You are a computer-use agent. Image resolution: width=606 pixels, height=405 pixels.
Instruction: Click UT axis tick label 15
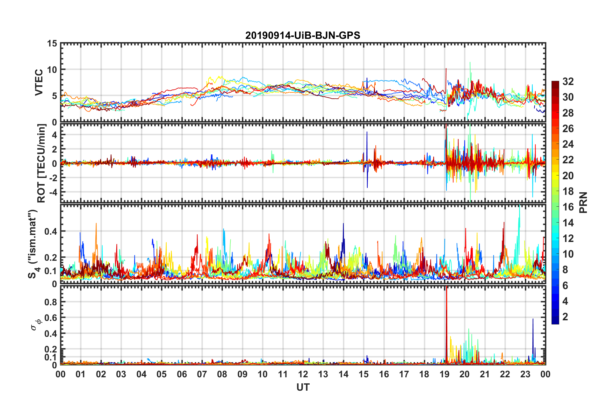click(x=364, y=374)
